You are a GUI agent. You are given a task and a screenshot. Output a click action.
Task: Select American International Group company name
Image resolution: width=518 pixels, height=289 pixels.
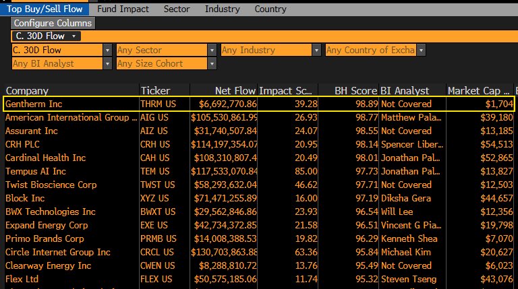(x=71, y=117)
